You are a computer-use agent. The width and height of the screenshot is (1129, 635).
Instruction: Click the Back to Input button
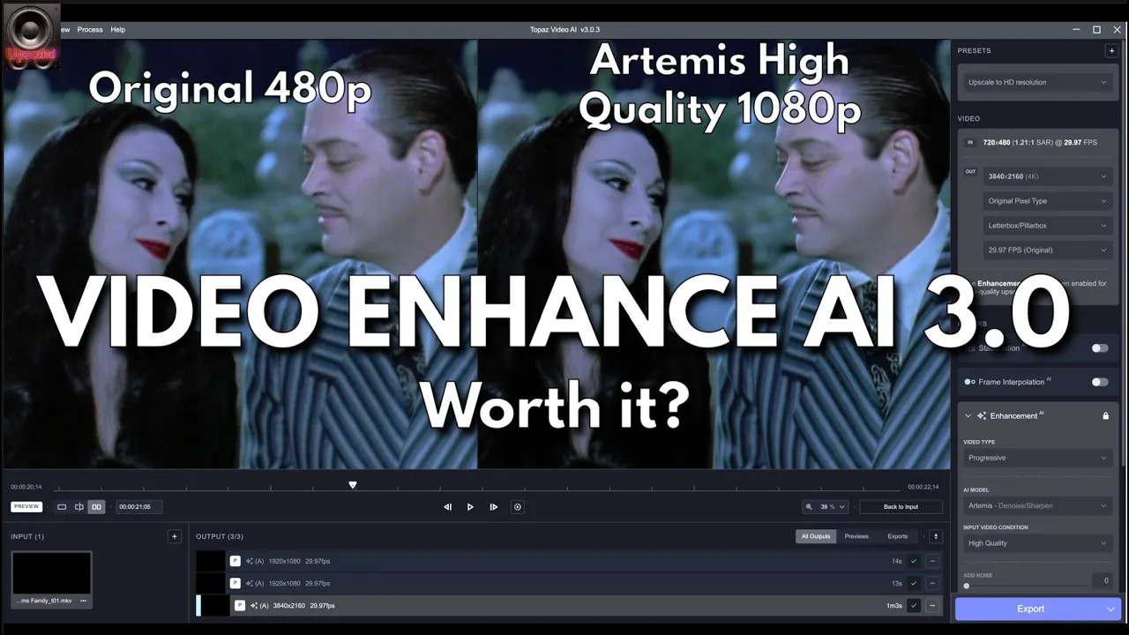point(901,506)
